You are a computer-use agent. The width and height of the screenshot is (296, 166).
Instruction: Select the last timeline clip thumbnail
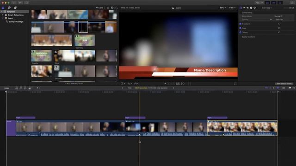pyautogui.click(x=242, y=128)
